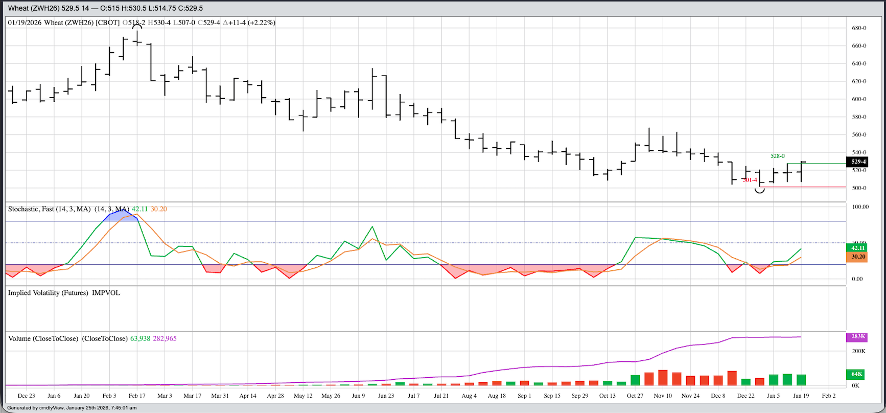Click the Volume (CloseToClose) indicator label
This screenshot has height=413, width=886.
[43, 338]
